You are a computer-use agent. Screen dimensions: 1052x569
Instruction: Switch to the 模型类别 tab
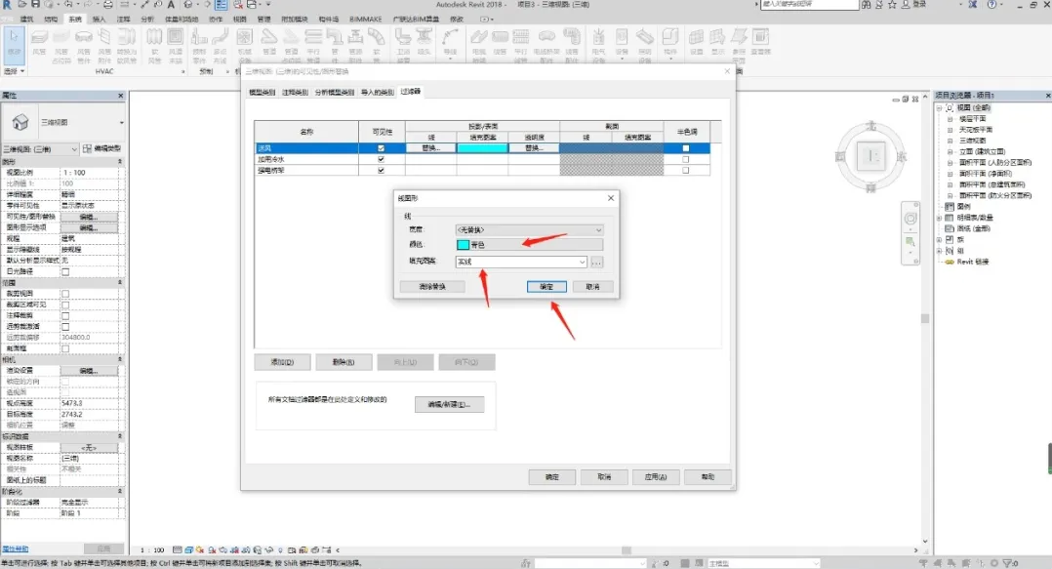[x=262, y=92]
